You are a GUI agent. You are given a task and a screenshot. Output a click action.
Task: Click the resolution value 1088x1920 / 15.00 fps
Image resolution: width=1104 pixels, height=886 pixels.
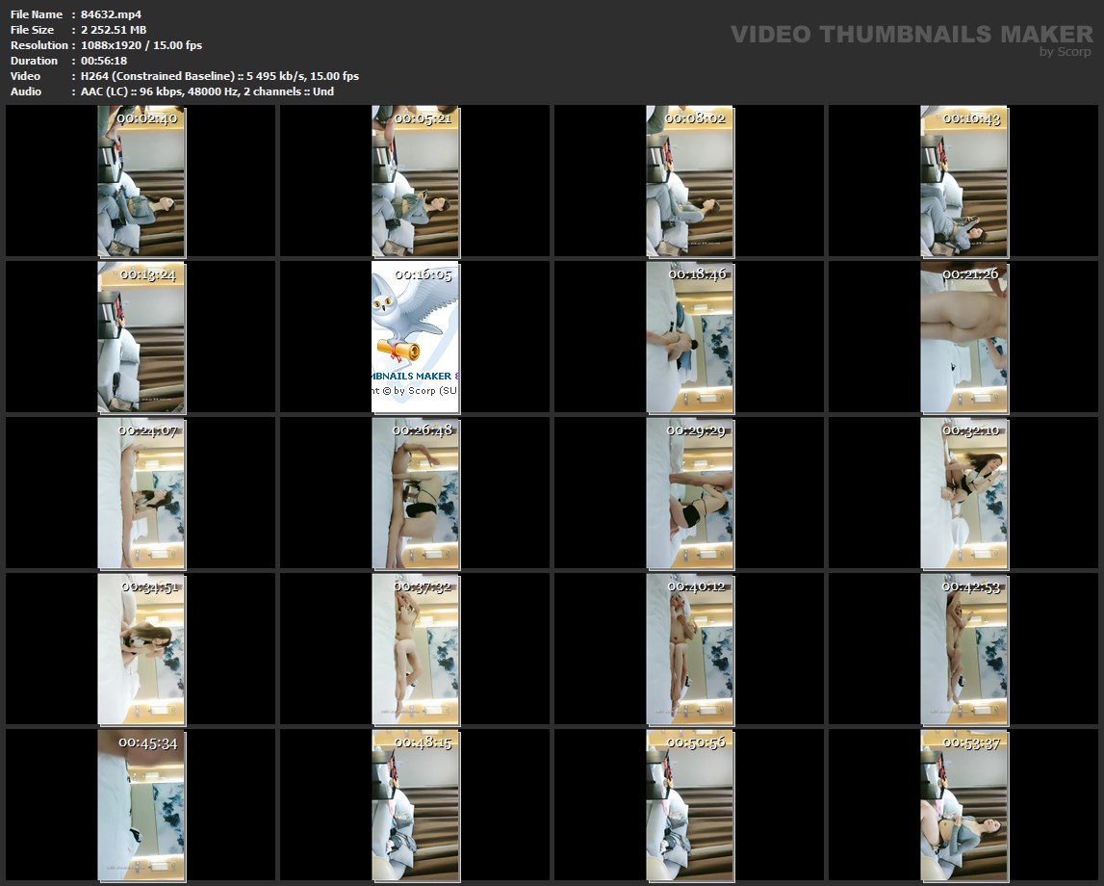click(141, 45)
